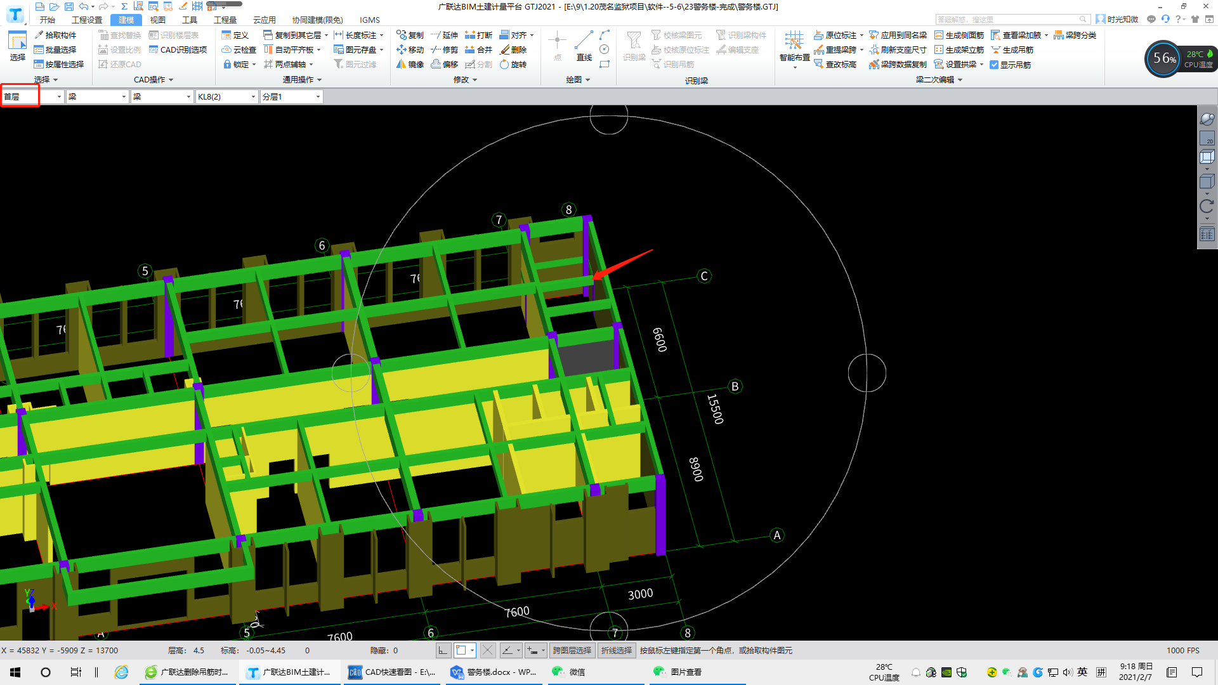Select the 偏移 offset tool
Viewport: 1218px width, 685px height.
444,64
